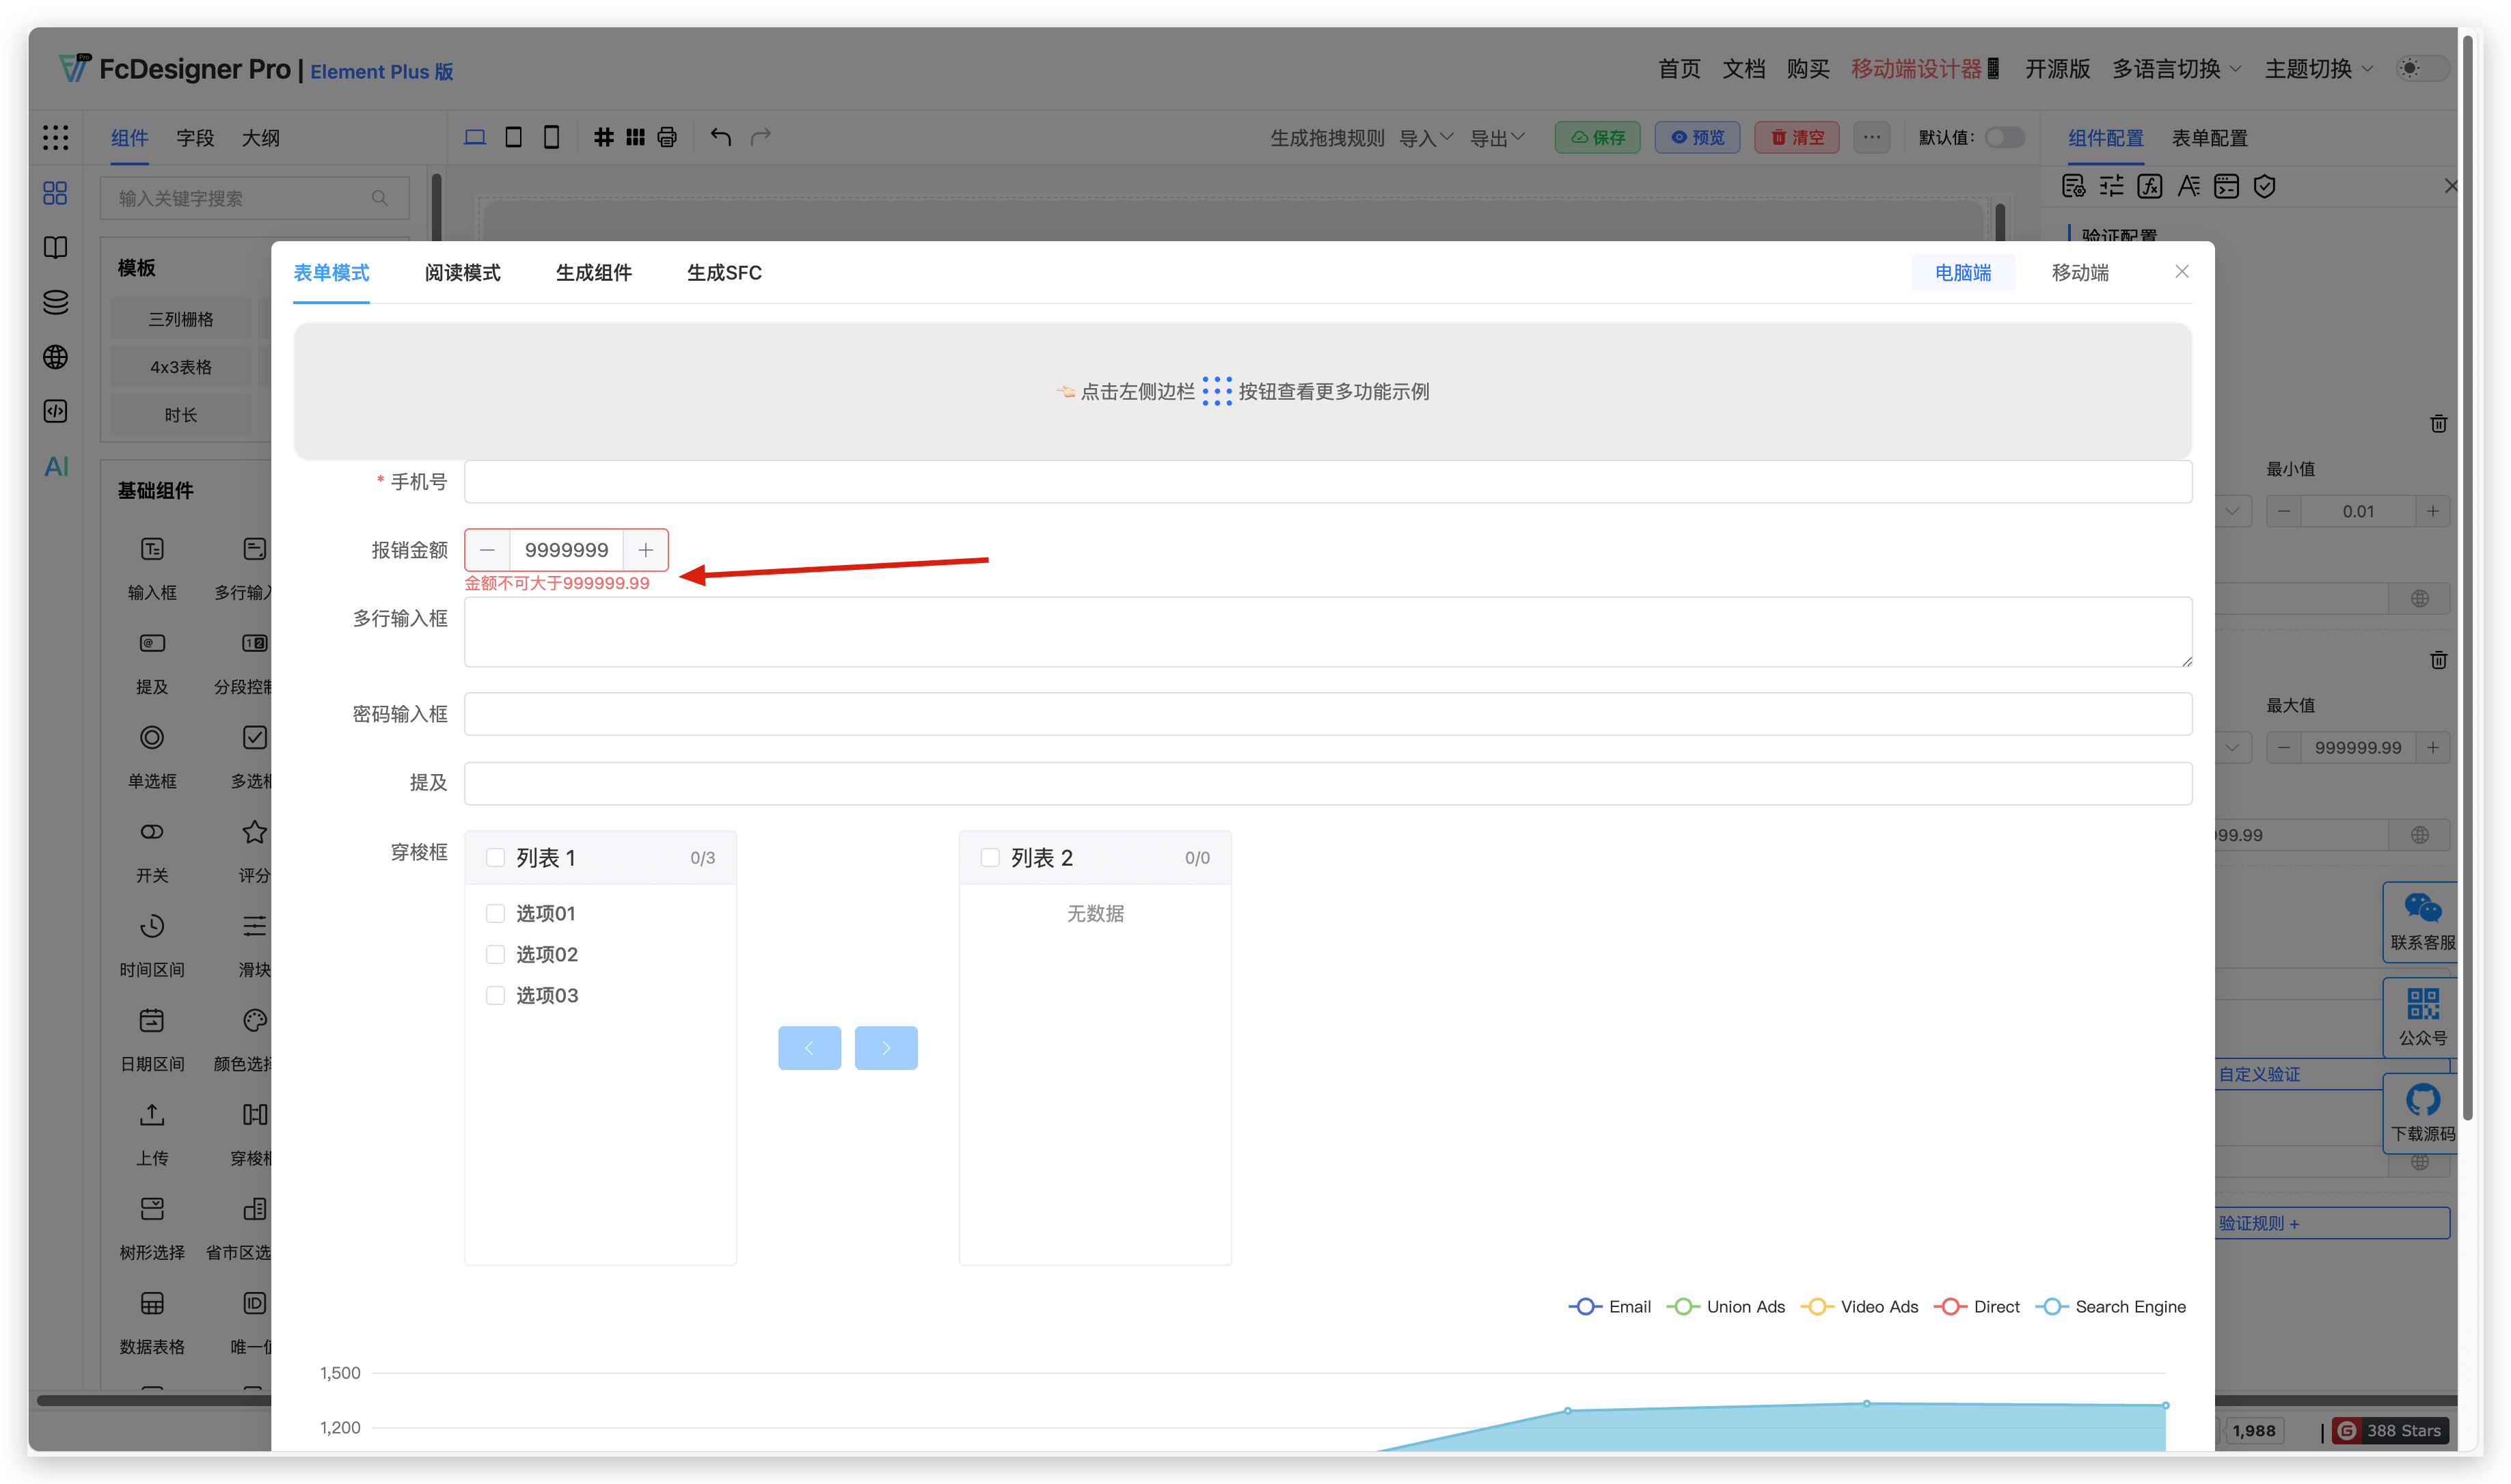
Task: Check the 列表 1 select-all checkbox
Action: pyautogui.click(x=495, y=858)
